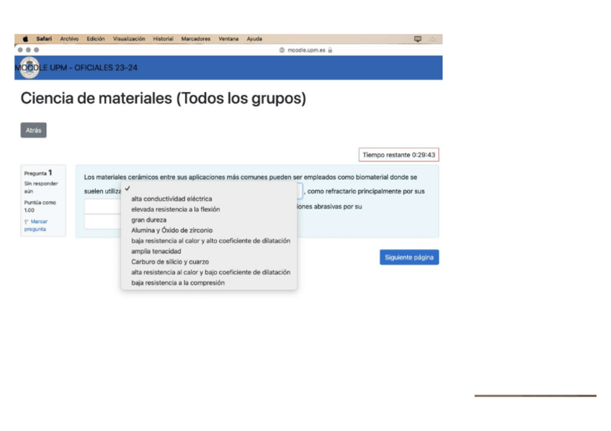Click the Atrás button

(x=34, y=130)
